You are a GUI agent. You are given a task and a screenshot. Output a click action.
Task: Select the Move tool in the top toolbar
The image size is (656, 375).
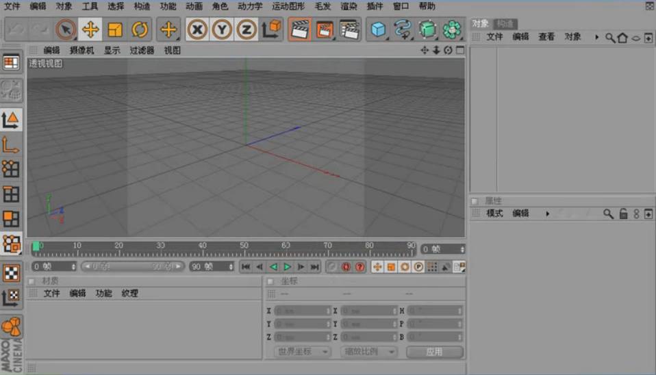tap(90, 29)
